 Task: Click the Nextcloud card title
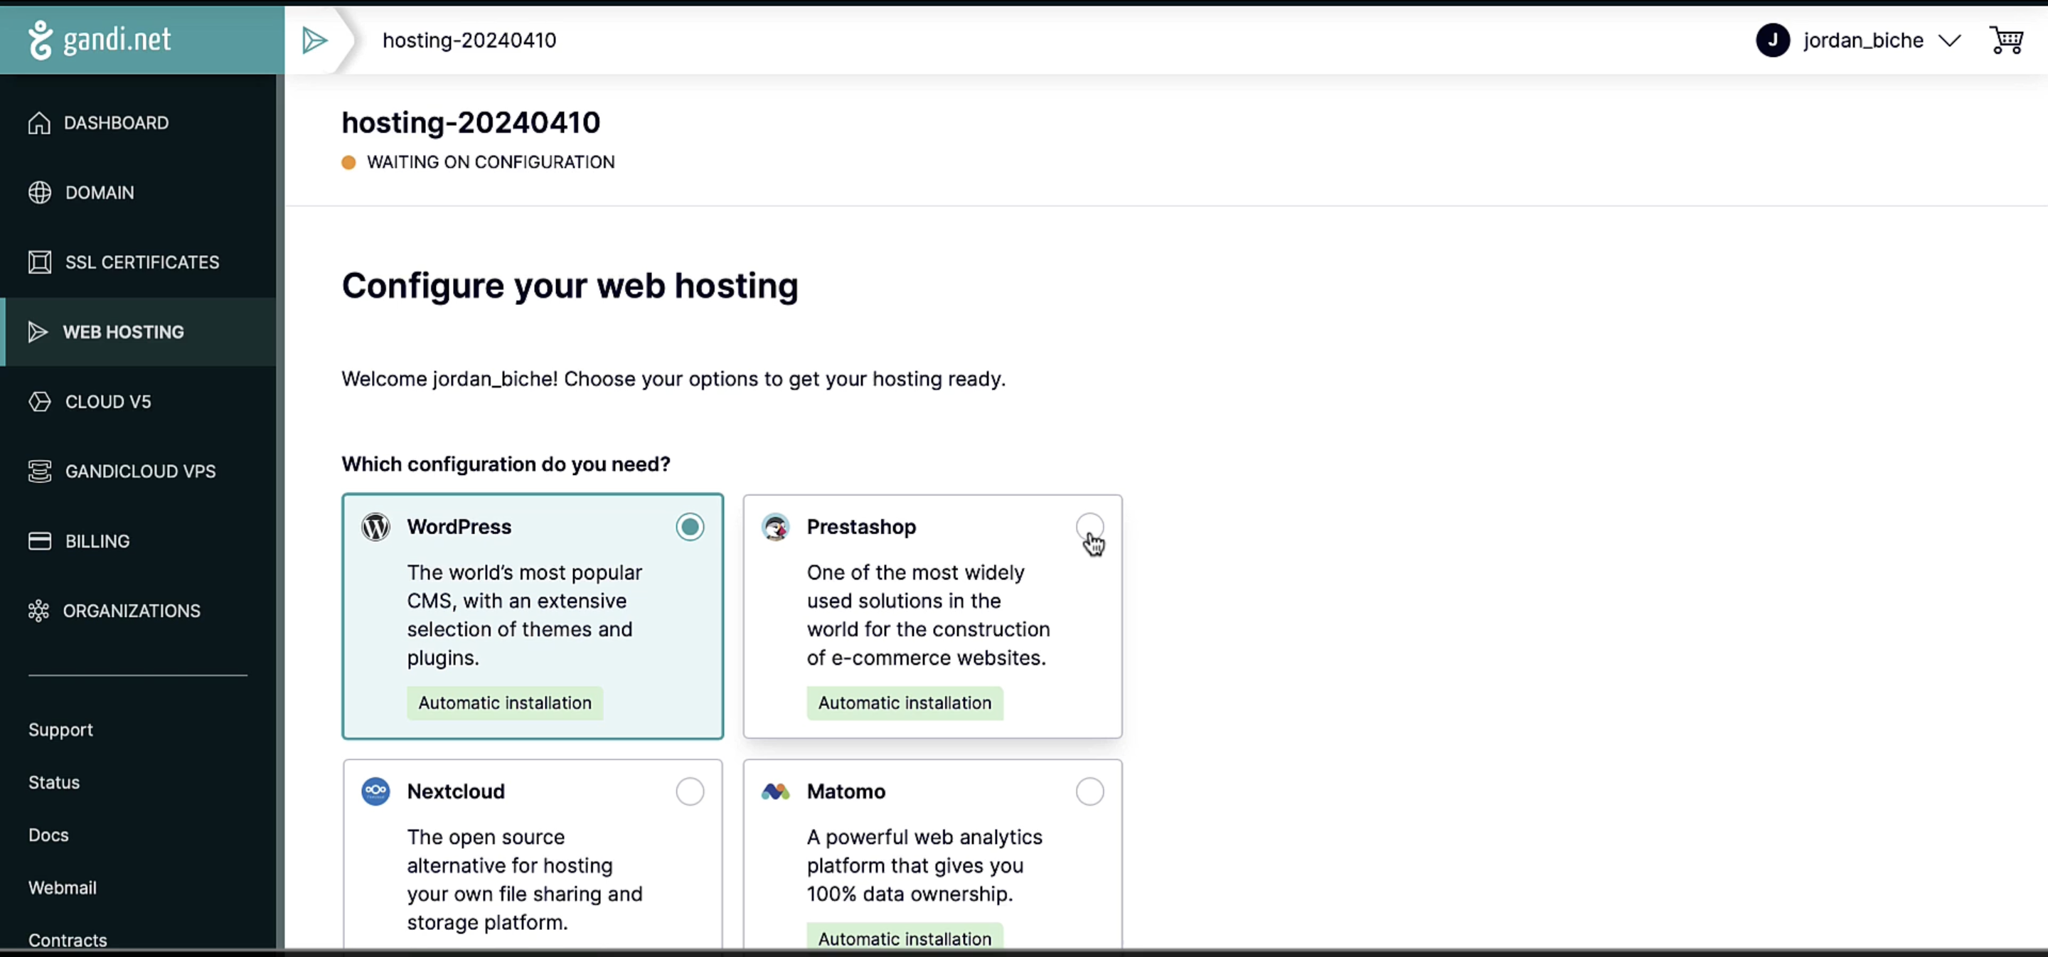456,791
